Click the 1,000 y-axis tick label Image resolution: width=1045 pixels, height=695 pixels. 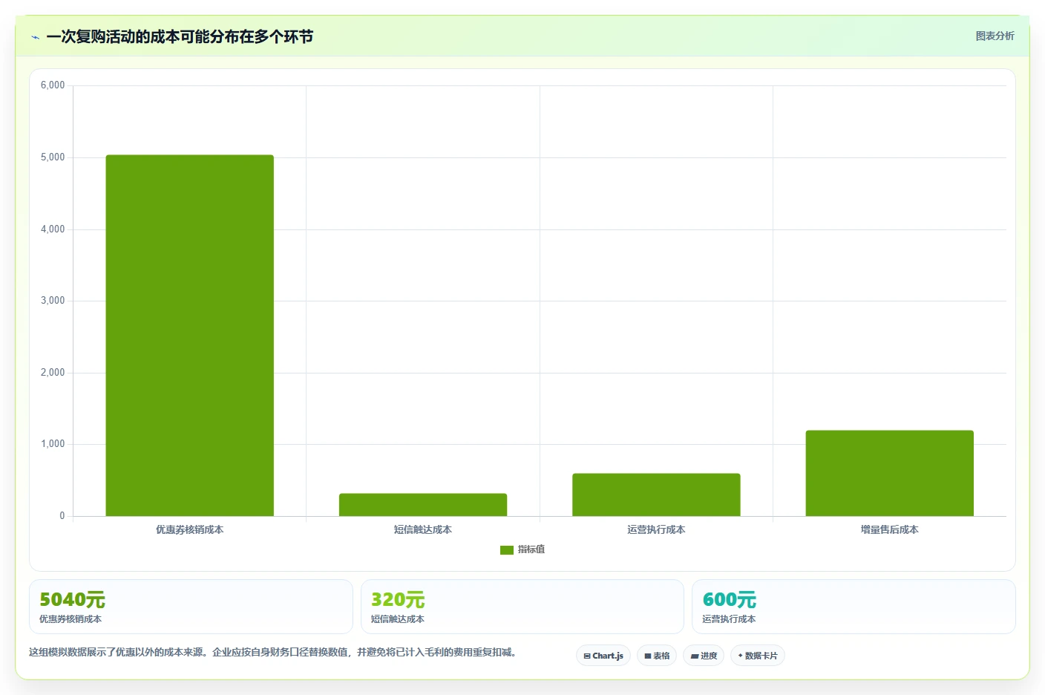pos(53,444)
